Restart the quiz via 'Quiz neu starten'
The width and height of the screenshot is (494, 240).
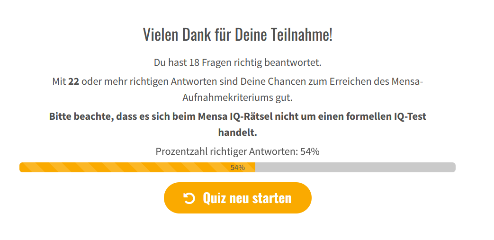coord(238,198)
